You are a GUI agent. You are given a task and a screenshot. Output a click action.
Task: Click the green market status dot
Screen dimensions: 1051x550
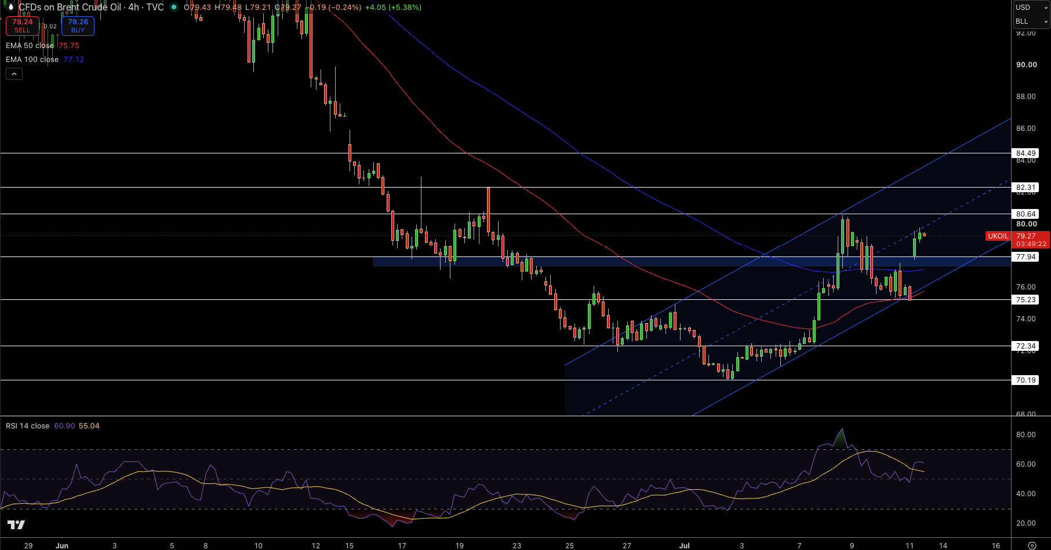tap(174, 7)
